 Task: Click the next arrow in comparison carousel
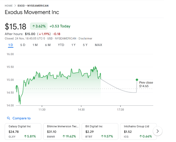[158, 131]
